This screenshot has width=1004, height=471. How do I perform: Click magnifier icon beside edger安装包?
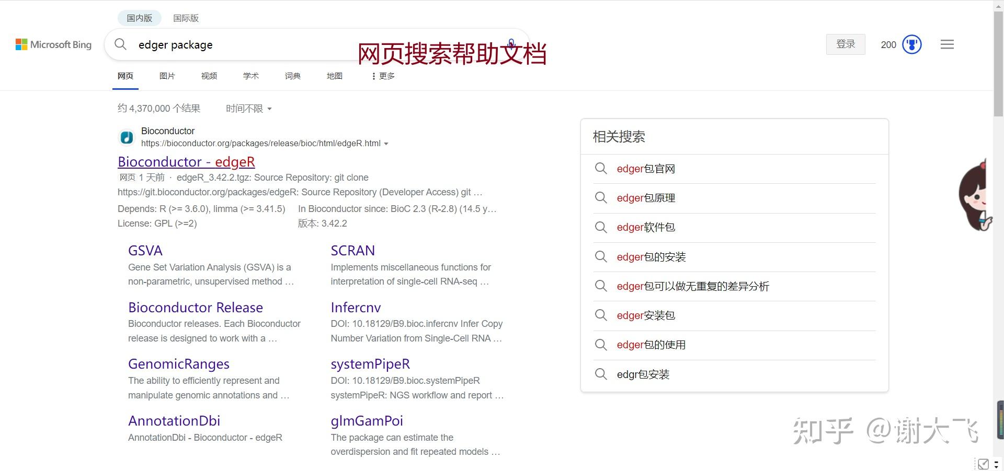[601, 315]
